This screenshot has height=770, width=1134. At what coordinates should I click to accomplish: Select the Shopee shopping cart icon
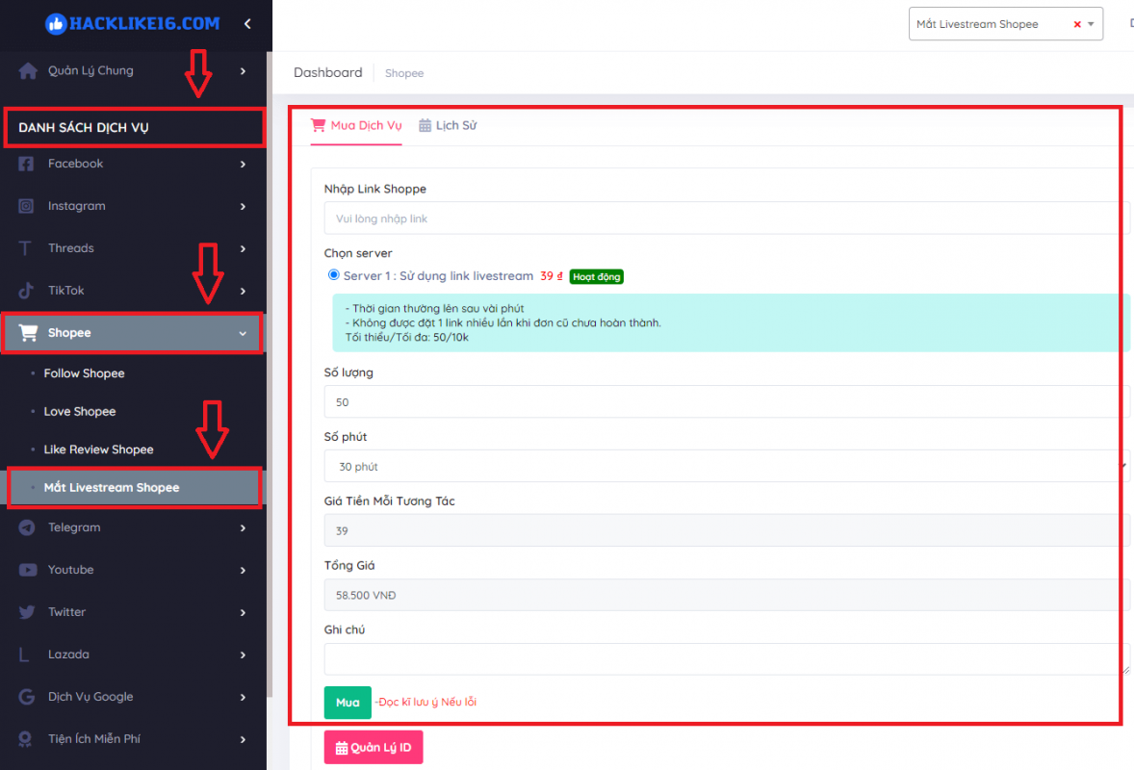point(28,332)
